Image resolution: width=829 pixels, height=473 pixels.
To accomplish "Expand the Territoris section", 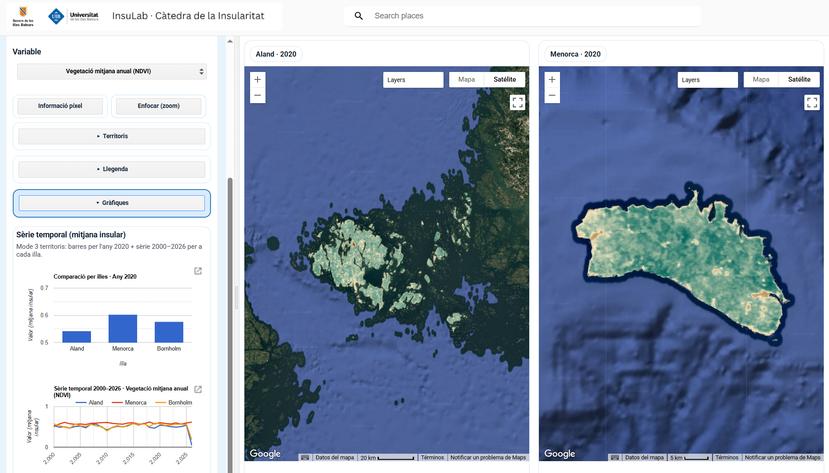I will [x=112, y=136].
